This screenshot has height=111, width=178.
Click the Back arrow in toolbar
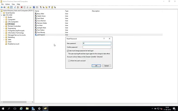pos(2,7)
